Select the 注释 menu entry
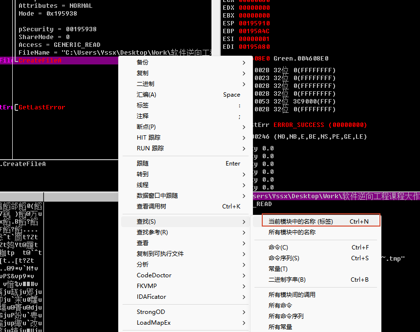The height and width of the screenshot is (332, 420). pos(186,116)
